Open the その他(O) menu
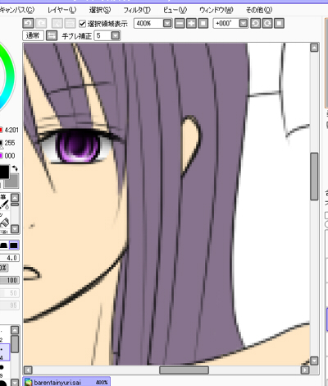Image resolution: width=328 pixels, height=386 pixels. click(x=259, y=10)
